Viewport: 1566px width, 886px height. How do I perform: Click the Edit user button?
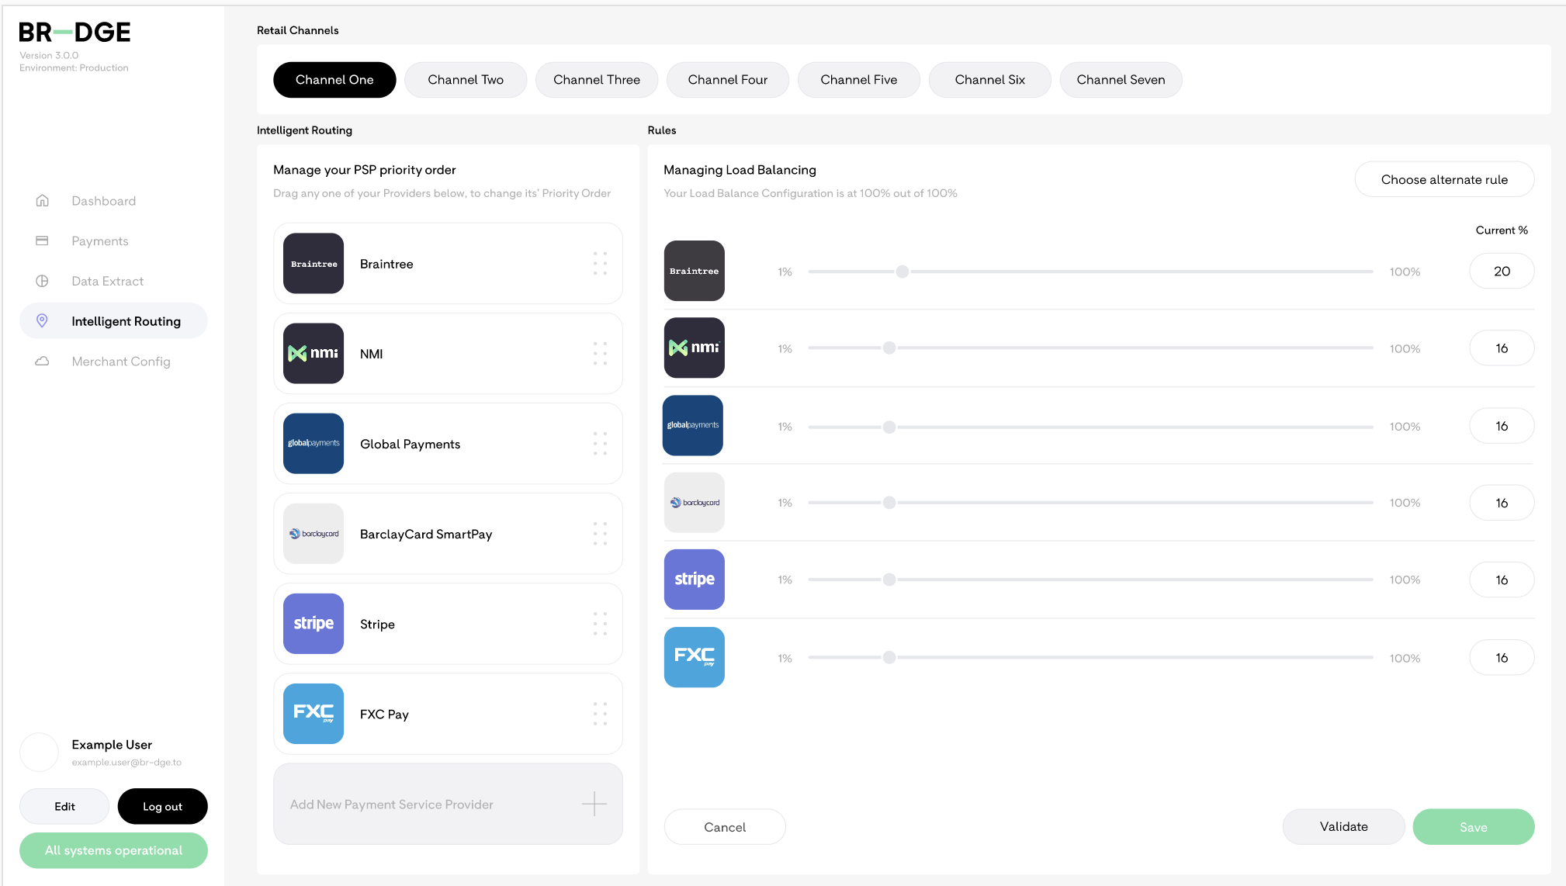point(64,806)
